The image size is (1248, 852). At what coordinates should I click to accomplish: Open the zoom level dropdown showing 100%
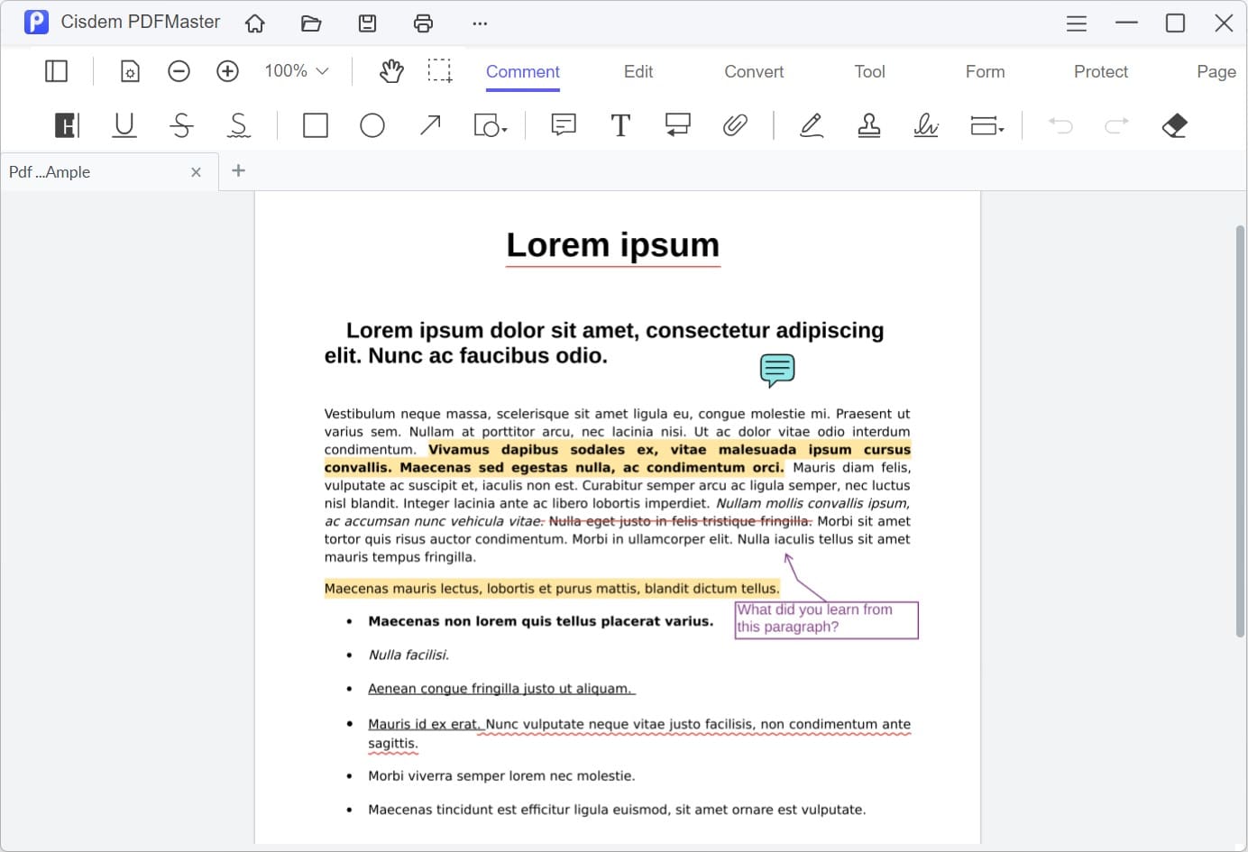pos(295,70)
